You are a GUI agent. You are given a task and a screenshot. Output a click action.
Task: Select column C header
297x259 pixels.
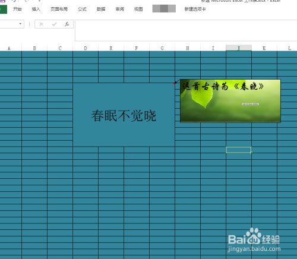tap(60, 48)
